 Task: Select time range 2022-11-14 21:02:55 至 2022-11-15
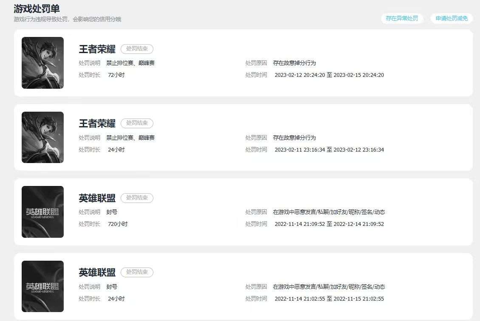329,298
